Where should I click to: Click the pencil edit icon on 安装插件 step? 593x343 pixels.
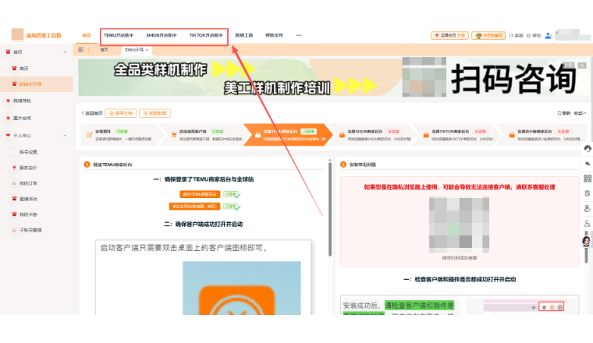(89, 135)
